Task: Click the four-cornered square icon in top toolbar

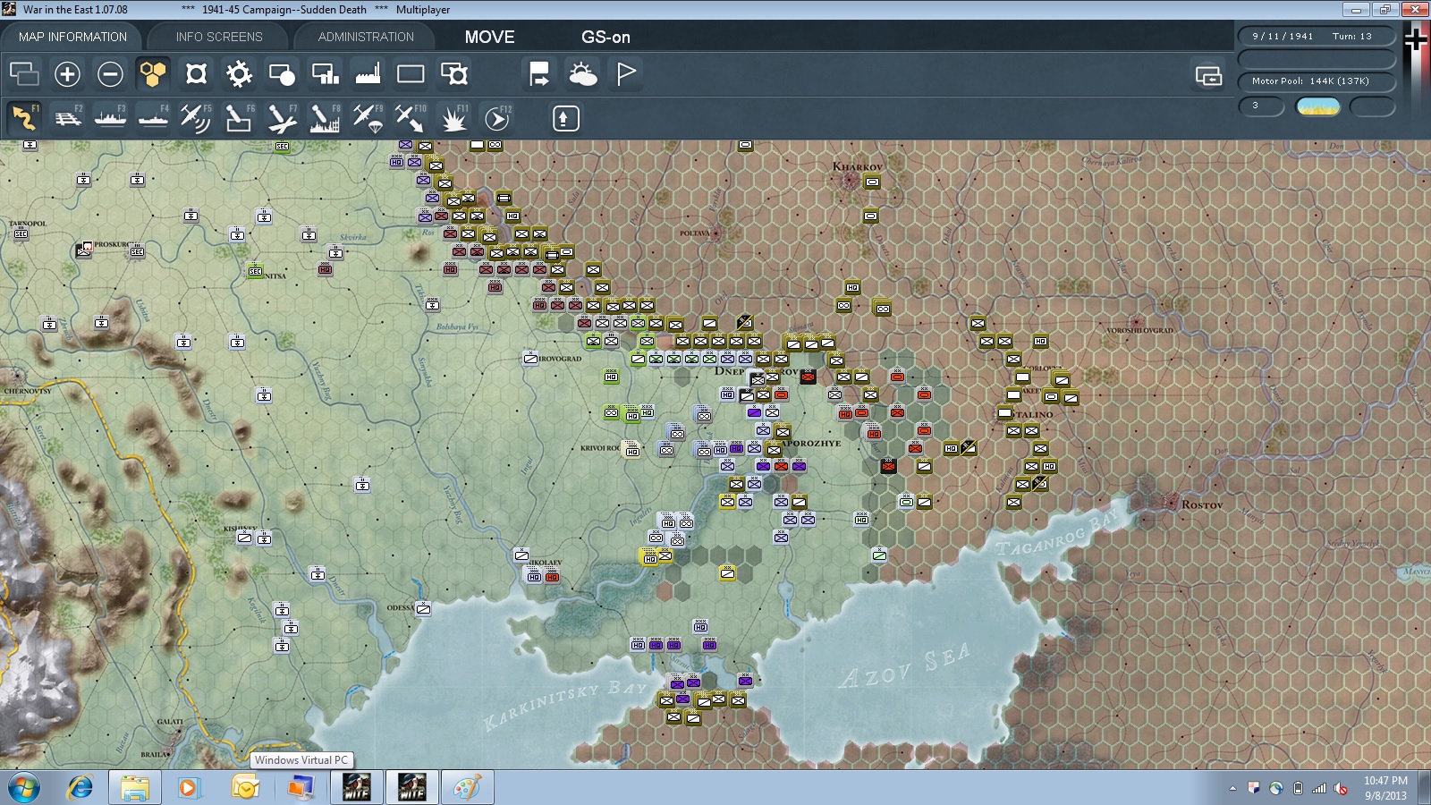Action: [196, 74]
